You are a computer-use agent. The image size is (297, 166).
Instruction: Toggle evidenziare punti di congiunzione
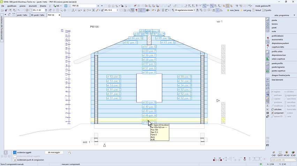tap(15, 159)
